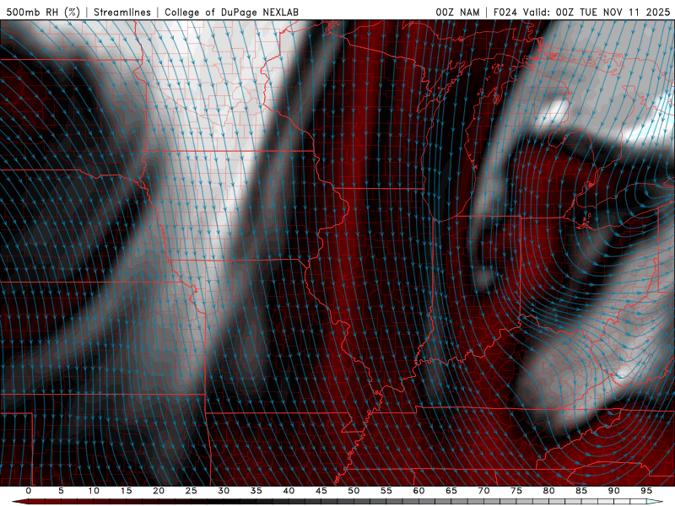
Task: Click colorbar tick label "35"
Action: point(256,491)
